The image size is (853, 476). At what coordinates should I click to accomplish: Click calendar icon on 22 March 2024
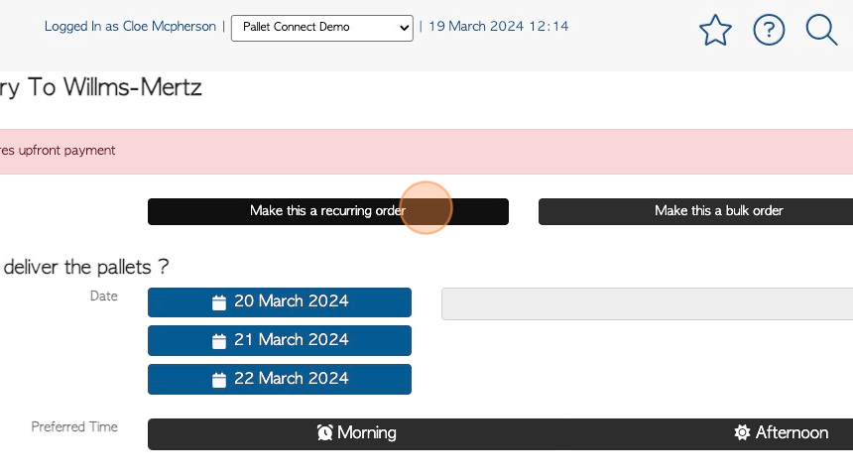point(218,379)
